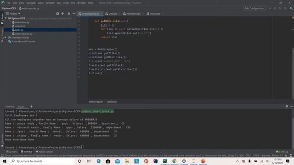Hide the Project panel with minus icon

(74, 14)
